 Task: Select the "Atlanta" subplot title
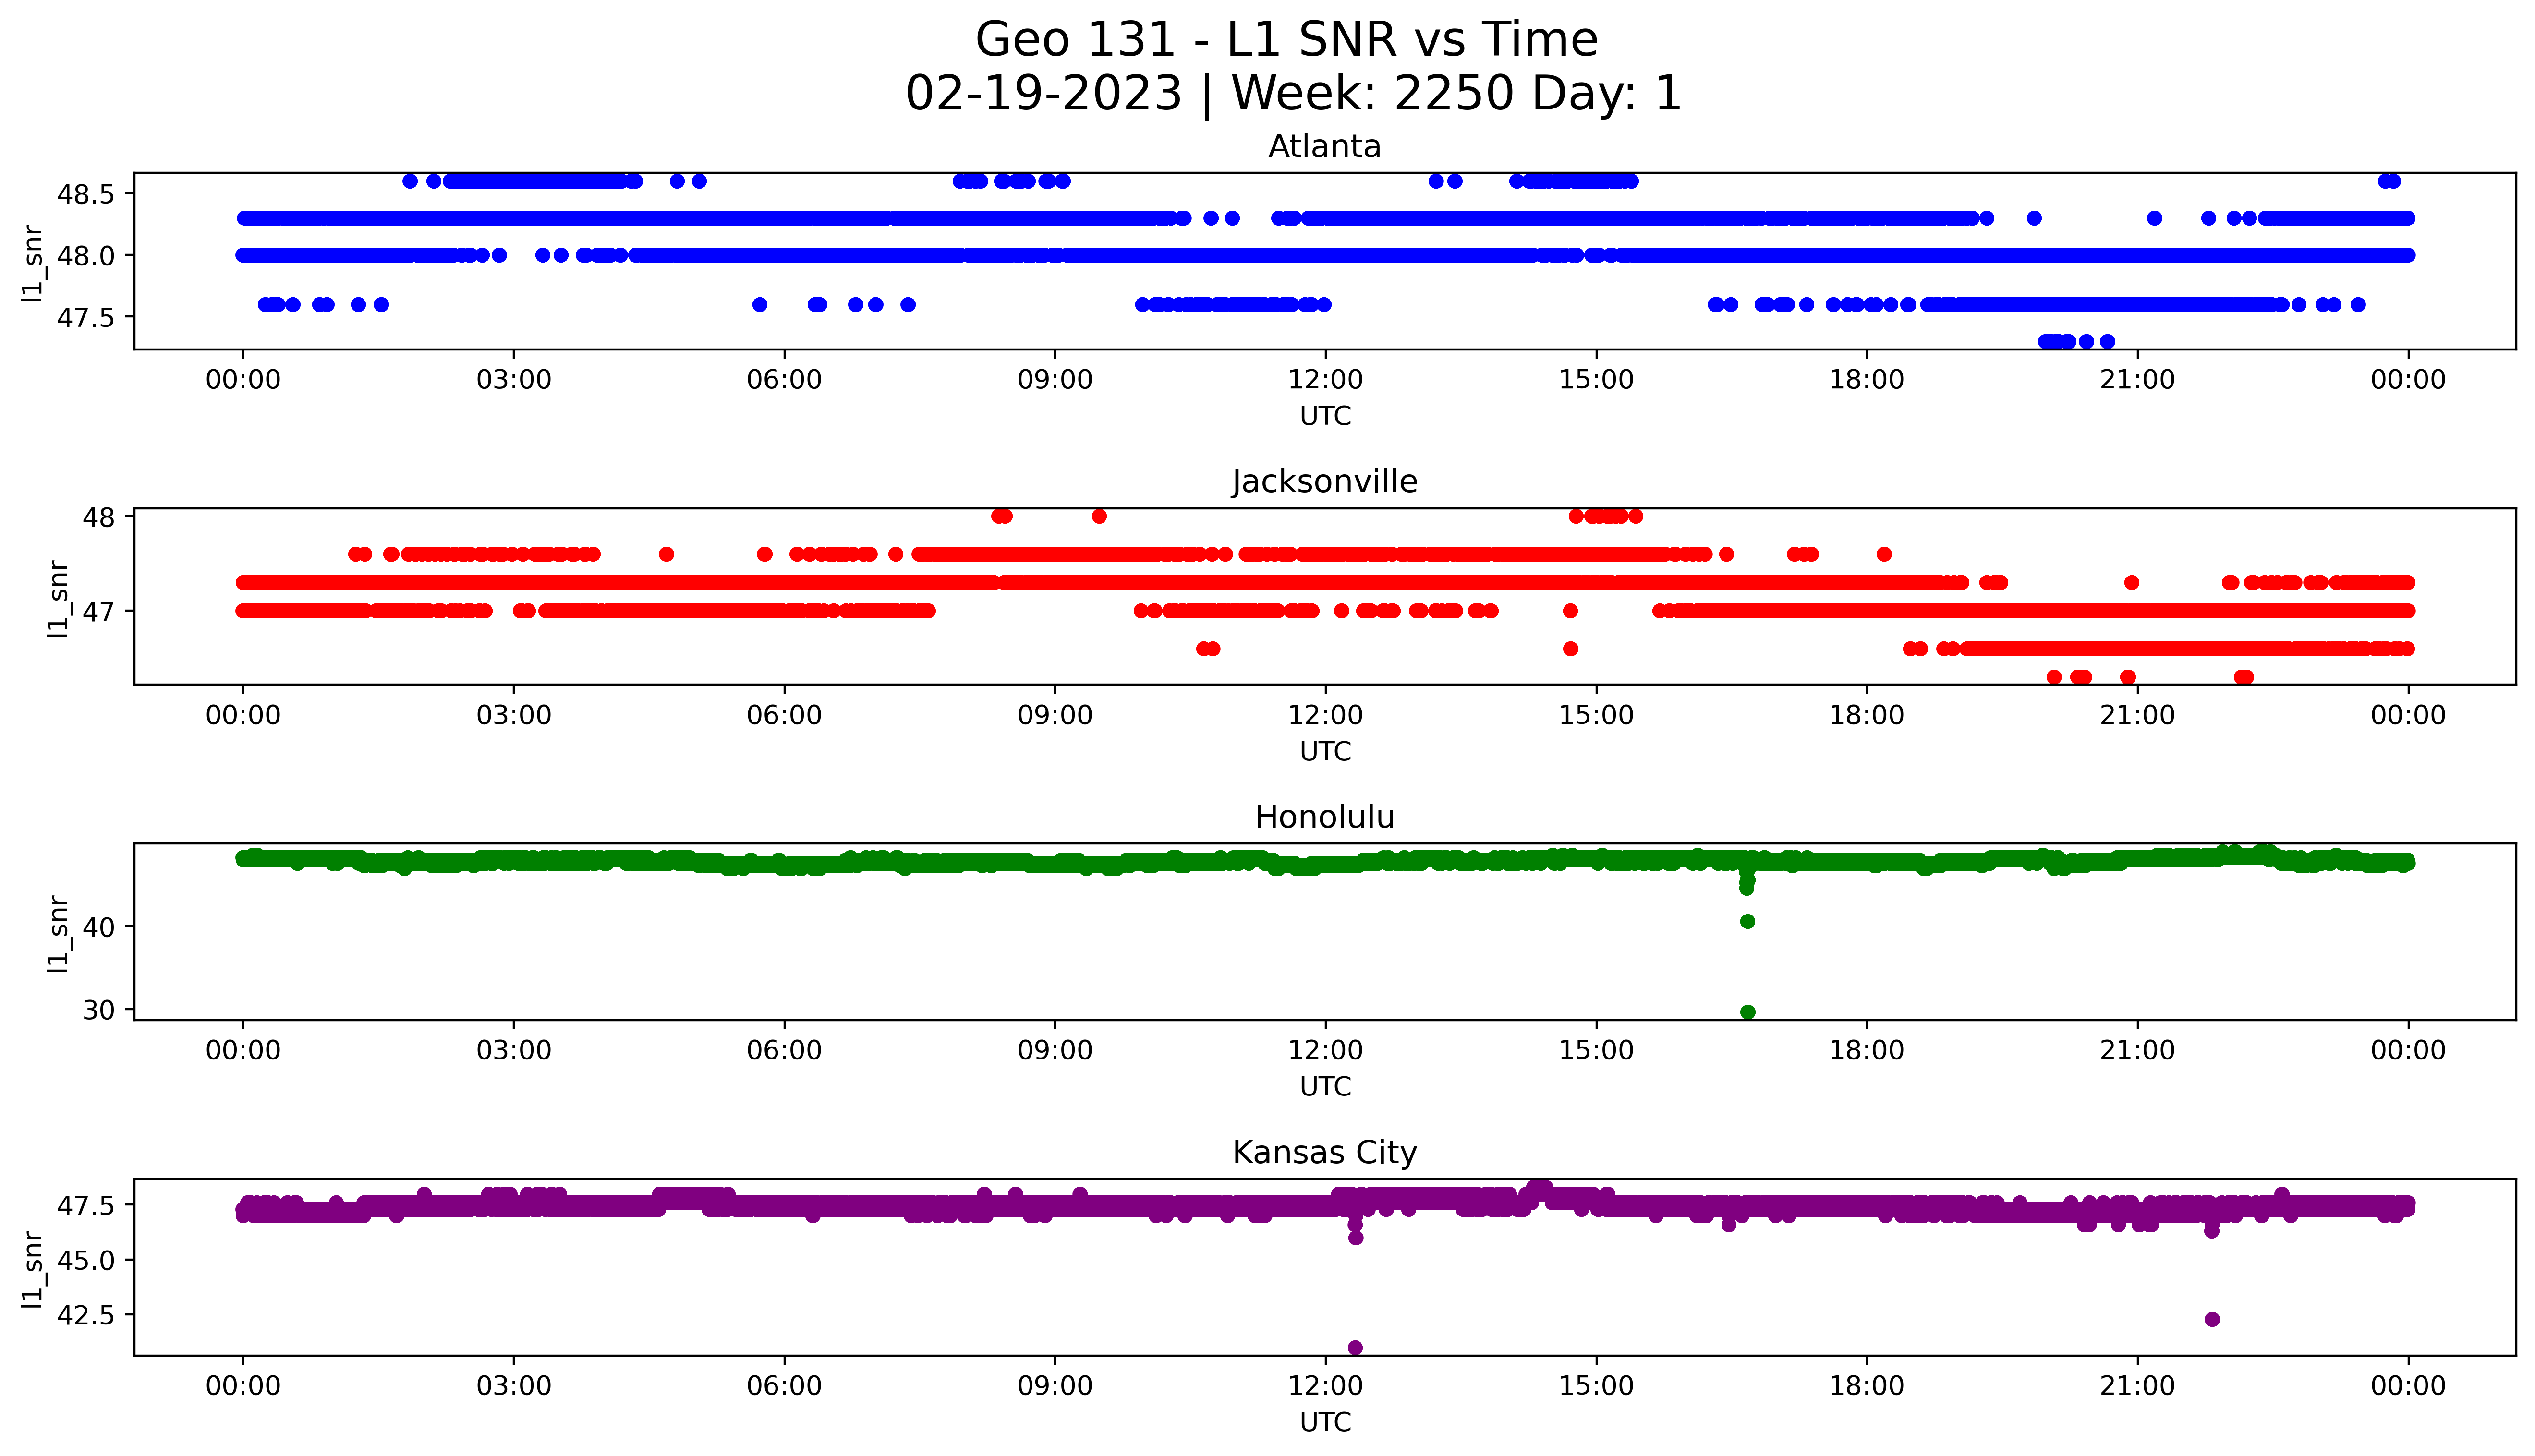pos(1324,147)
